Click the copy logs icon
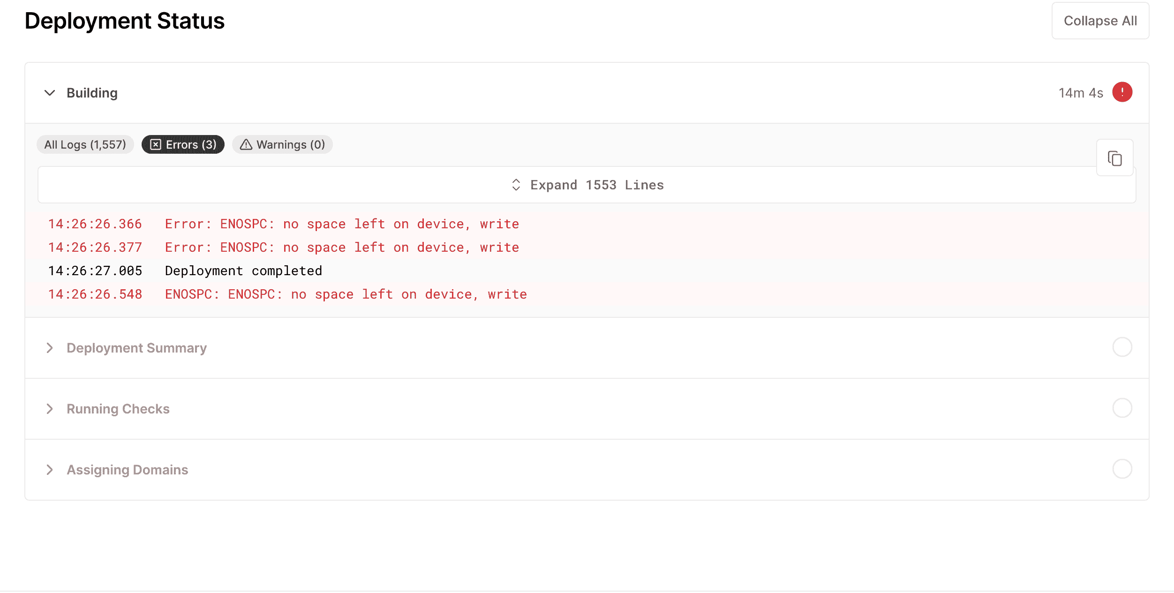 (1114, 158)
